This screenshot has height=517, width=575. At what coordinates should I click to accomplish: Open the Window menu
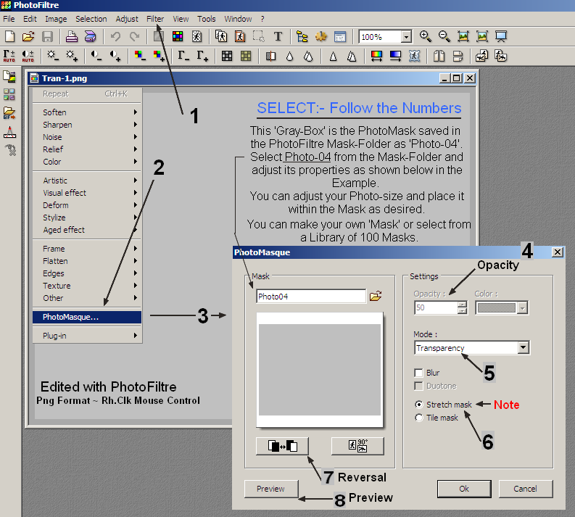pyautogui.click(x=238, y=19)
